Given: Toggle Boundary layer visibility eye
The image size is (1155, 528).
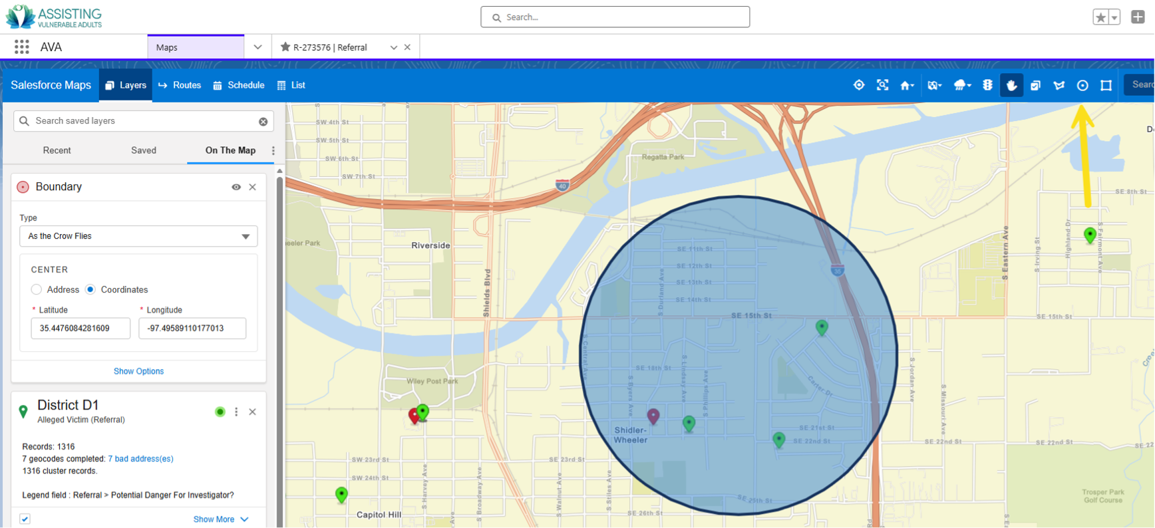Looking at the screenshot, I should (x=236, y=187).
